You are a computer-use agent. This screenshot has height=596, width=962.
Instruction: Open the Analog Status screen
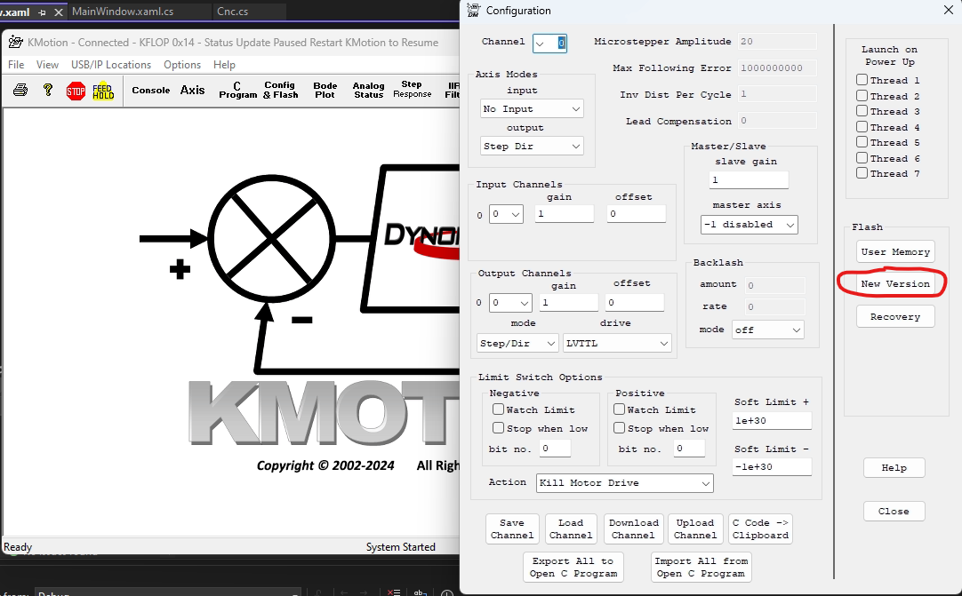(x=368, y=91)
